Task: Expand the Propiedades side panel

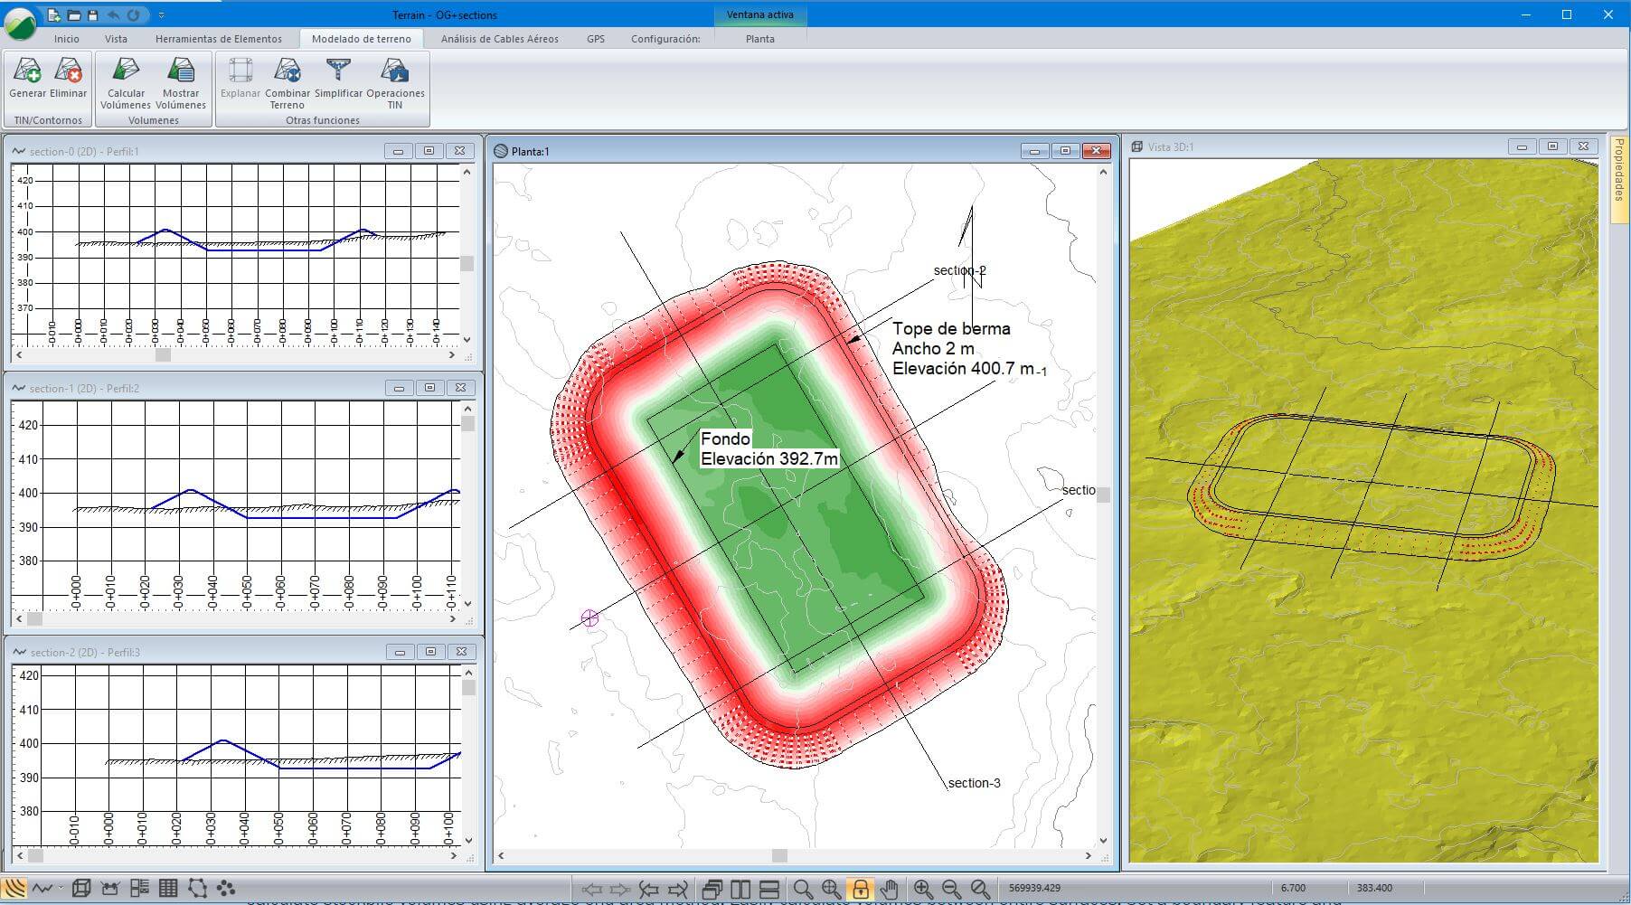Action: coord(1619,172)
